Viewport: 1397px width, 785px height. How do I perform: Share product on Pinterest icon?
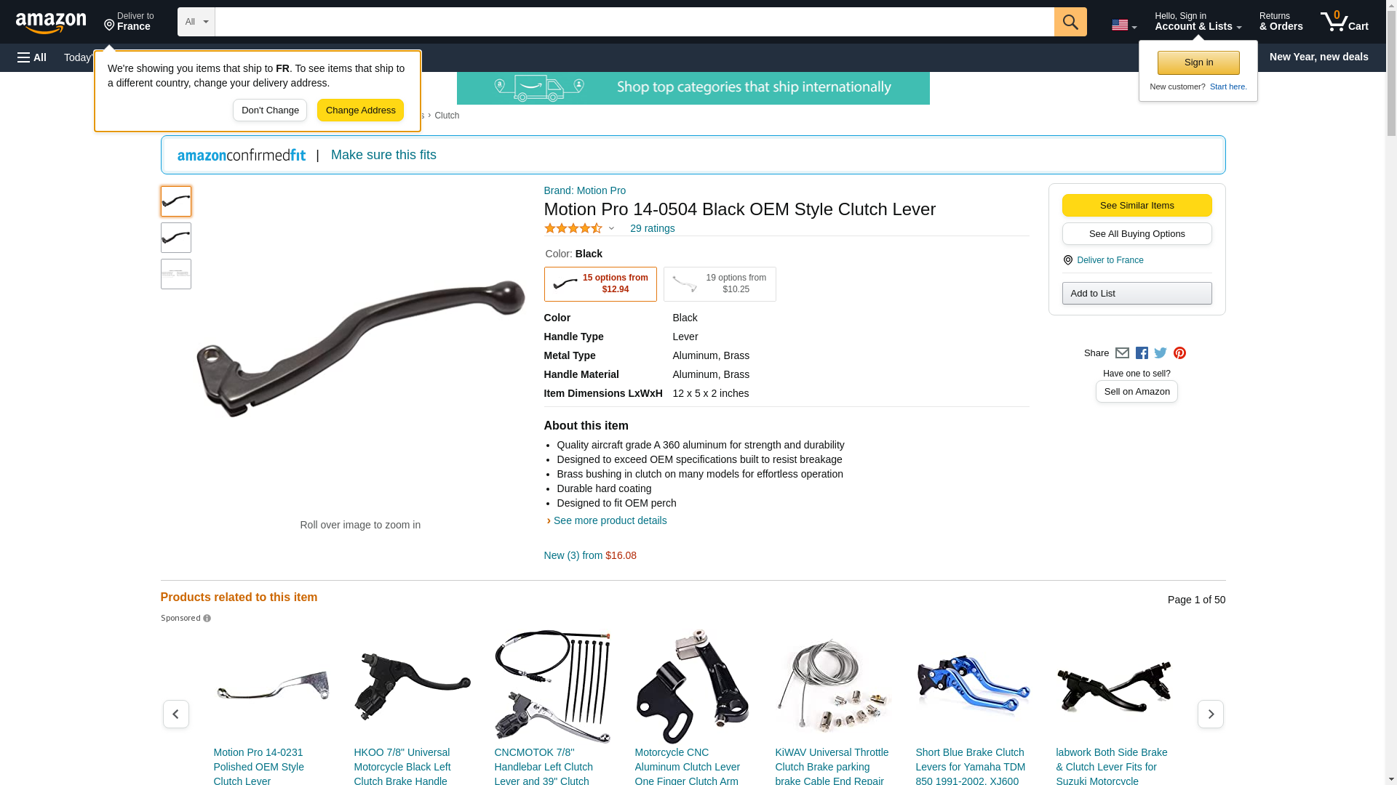(1179, 353)
